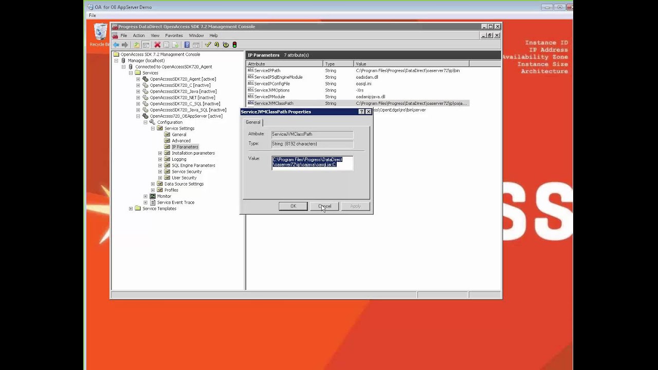Image resolution: width=658 pixels, height=370 pixels.
Task: Click the Value text field in dialog
Action: click(x=312, y=163)
